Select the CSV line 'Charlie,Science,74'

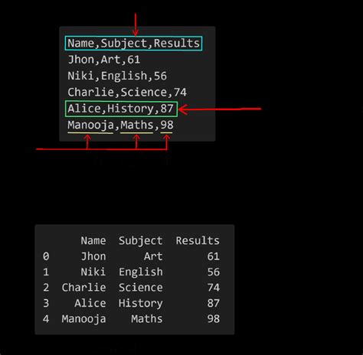pyautogui.click(x=127, y=93)
